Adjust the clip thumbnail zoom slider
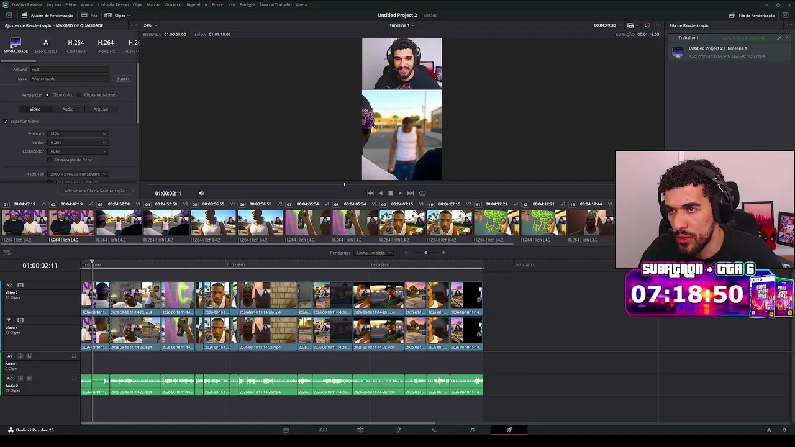Image resolution: width=795 pixels, height=447 pixels. 425,253
